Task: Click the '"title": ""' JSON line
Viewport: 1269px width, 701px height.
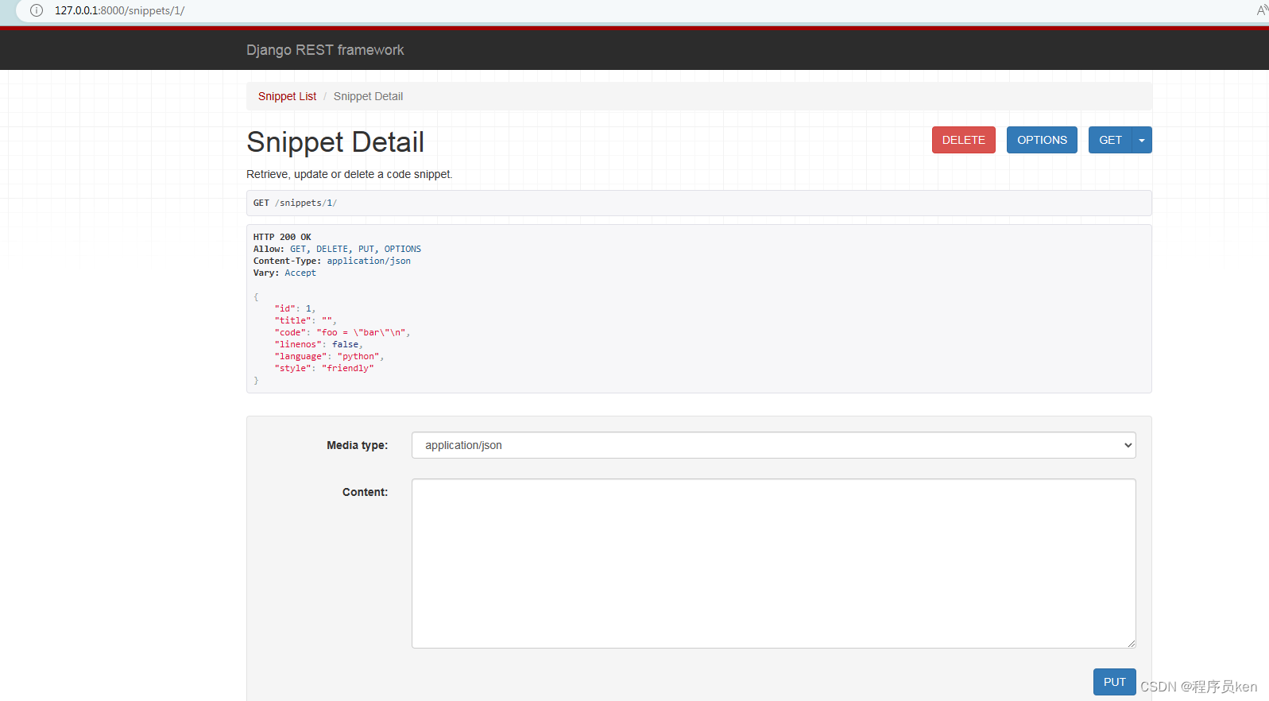Action: (305, 320)
